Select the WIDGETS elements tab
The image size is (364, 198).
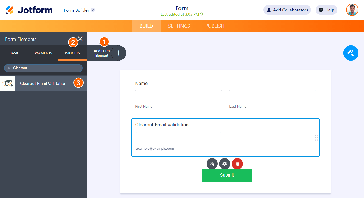[x=72, y=53]
